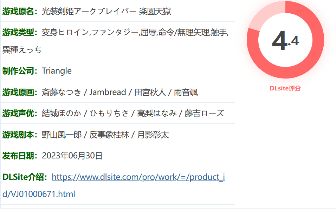Click voice actor name 結城ほのか
Image resolution: width=336 pixels, height=211 pixels.
[x=62, y=113]
